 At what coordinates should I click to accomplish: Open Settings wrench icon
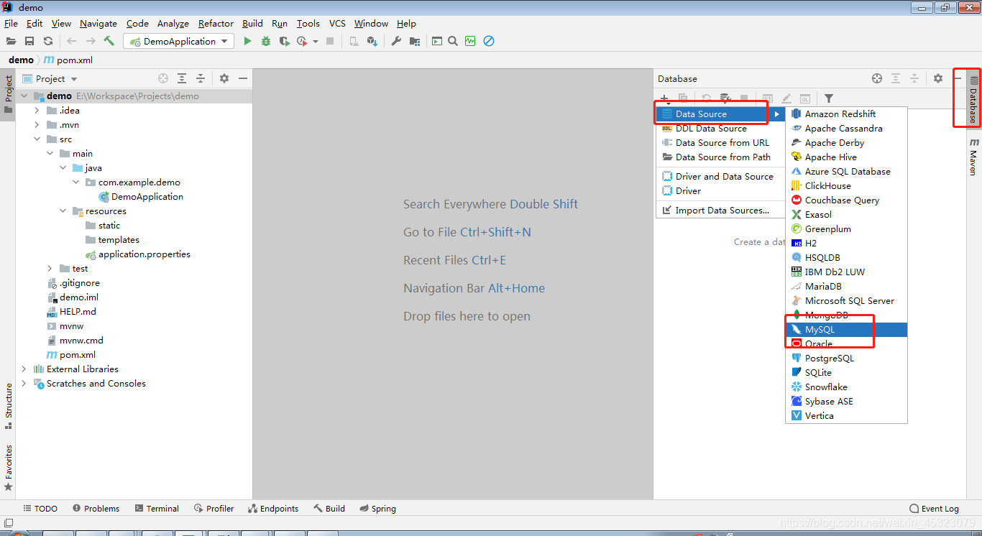click(396, 41)
